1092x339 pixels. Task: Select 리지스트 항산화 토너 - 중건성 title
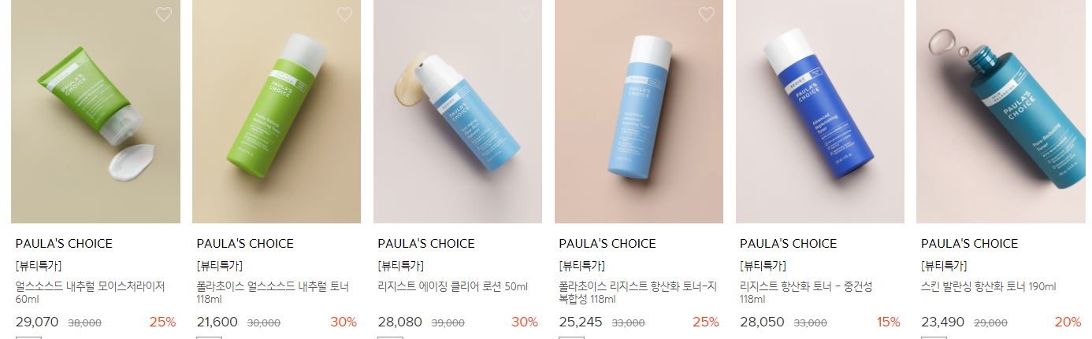pos(806,293)
